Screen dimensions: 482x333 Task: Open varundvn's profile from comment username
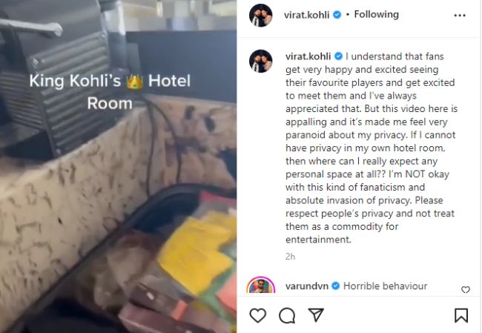(x=307, y=286)
